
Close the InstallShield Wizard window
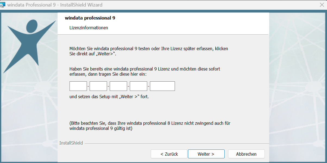(322, 5)
